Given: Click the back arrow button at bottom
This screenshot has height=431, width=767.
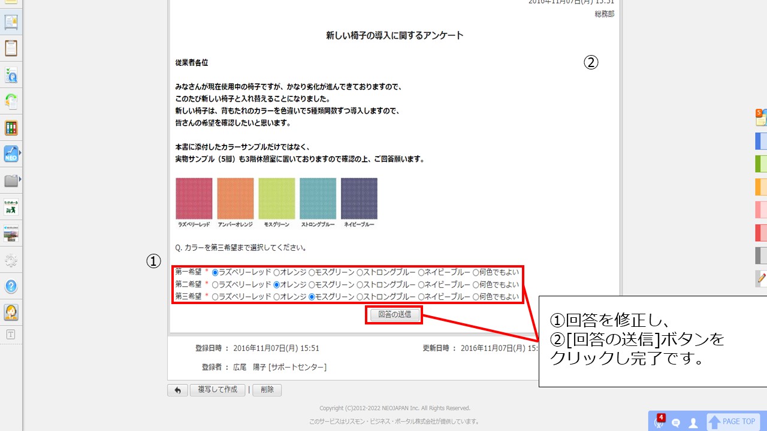Looking at the screenshot, I should click(177, 390).
